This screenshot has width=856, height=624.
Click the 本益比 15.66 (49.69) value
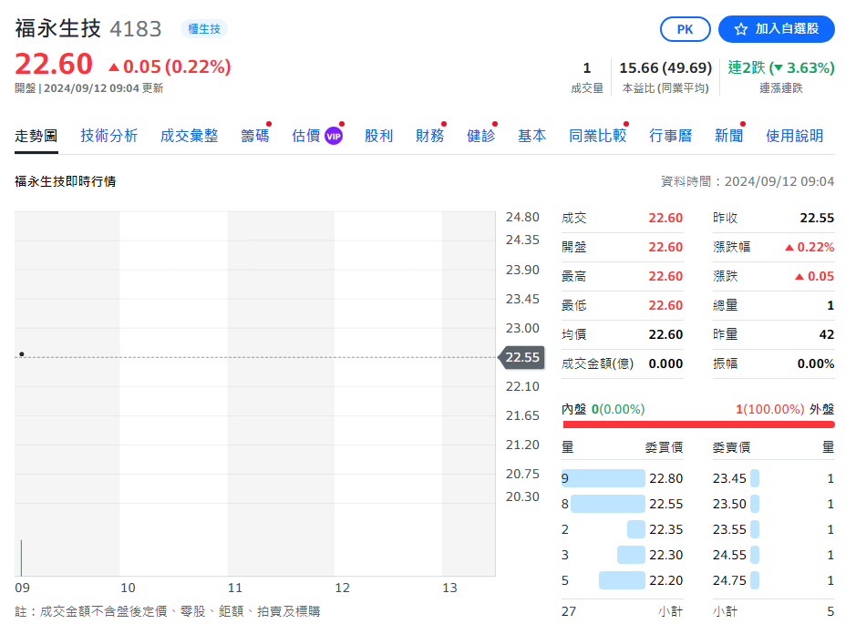[665, 67]
